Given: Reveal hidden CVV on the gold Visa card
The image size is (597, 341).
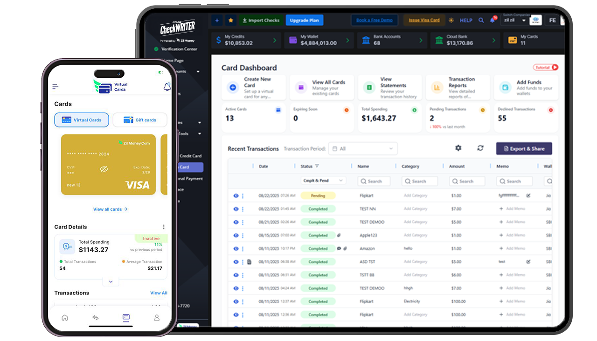Looking at the screenshot, I should (104, 169).
